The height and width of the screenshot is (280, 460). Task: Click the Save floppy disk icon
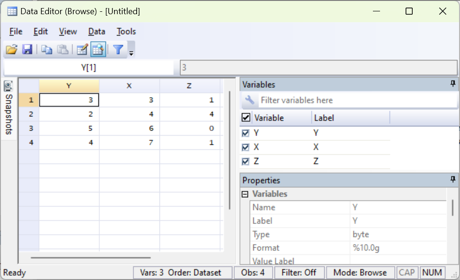point(27,49)
